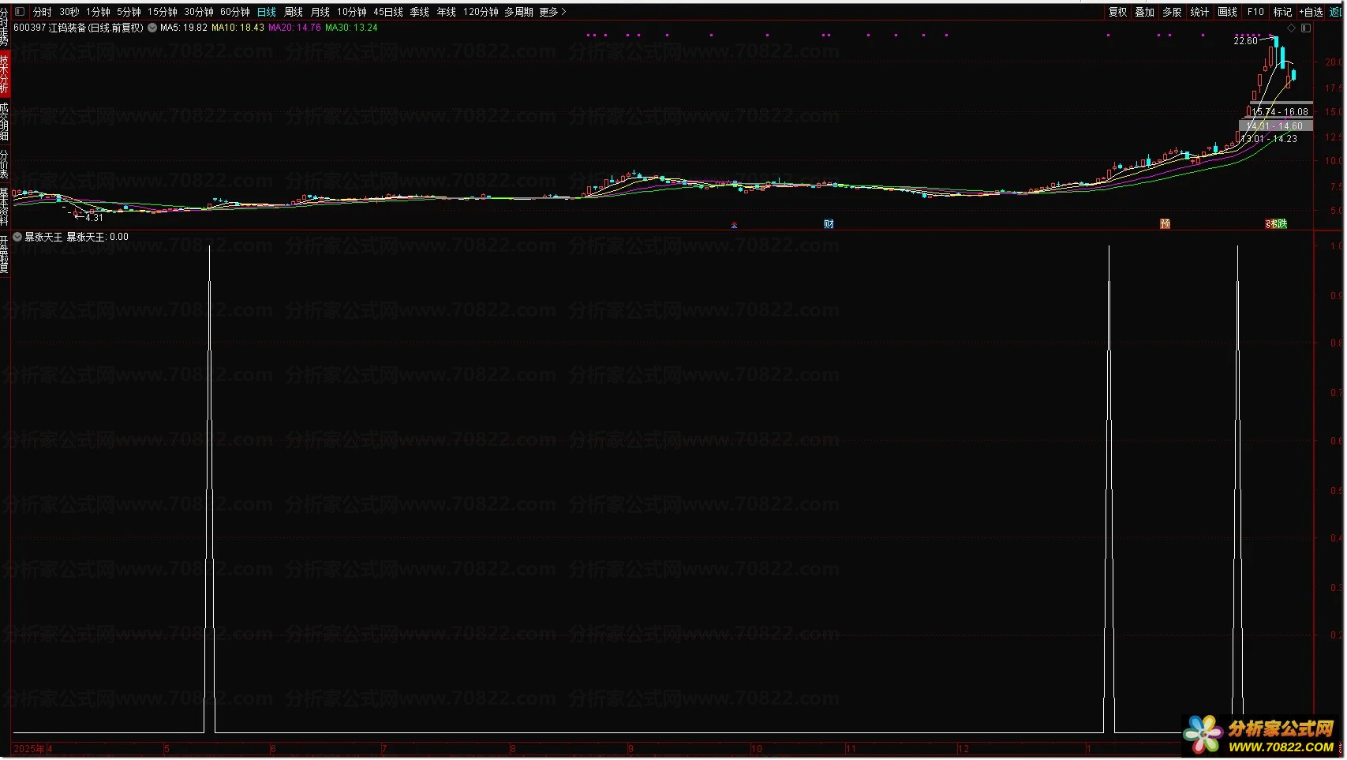The height and width of the screenshot is (760, 1347).
Task: Click the 22.60 high price label
Action: [x=1246, y=41]
